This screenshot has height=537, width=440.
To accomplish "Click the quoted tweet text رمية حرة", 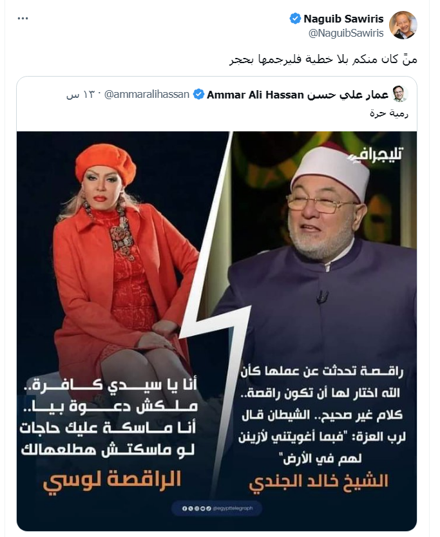I will pos(389,113).
